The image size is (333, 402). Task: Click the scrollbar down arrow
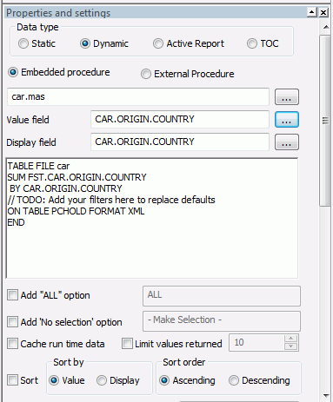pyautogui.click(x=326, y=396)
